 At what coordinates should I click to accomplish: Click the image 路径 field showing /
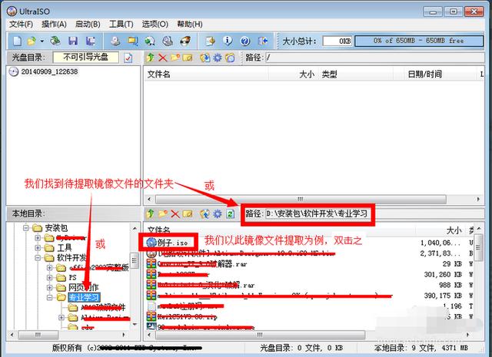pos(375,58)
